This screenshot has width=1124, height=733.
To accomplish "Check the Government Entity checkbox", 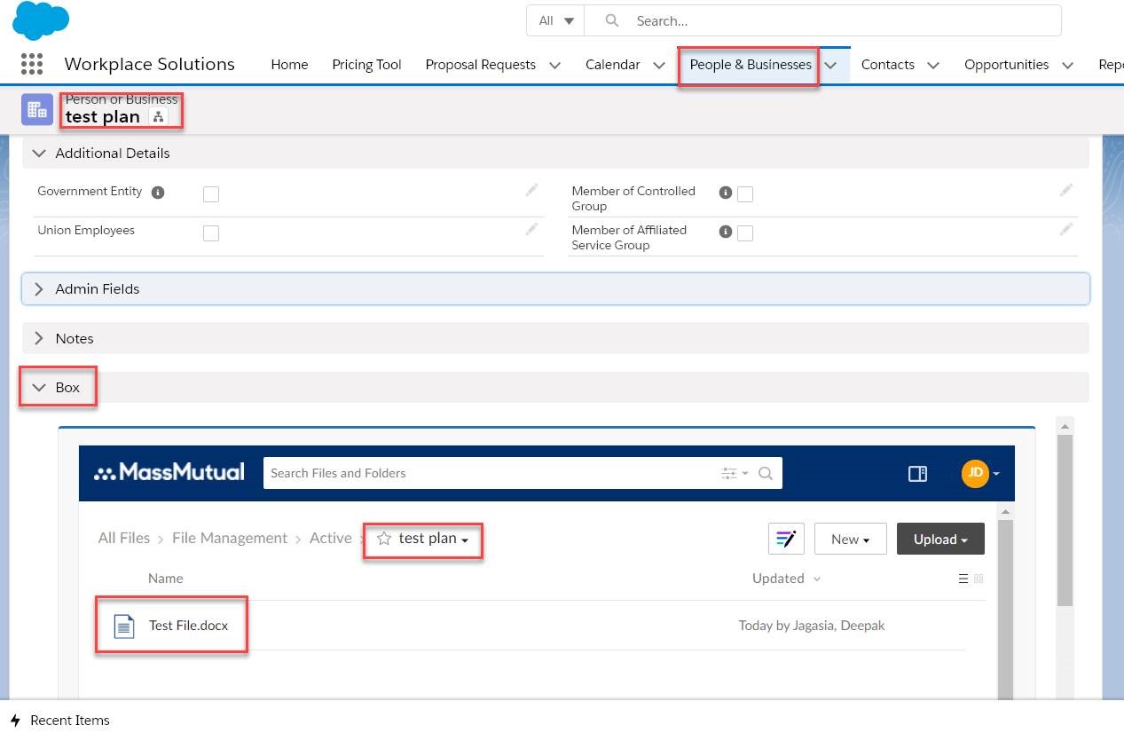I will pos(211,194).
